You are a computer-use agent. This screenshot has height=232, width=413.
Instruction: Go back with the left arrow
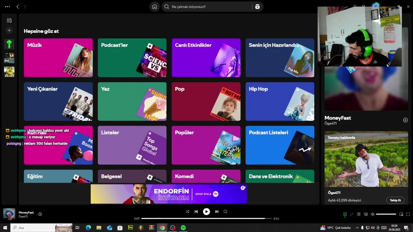pyautogui.click(x=18, y=6)
